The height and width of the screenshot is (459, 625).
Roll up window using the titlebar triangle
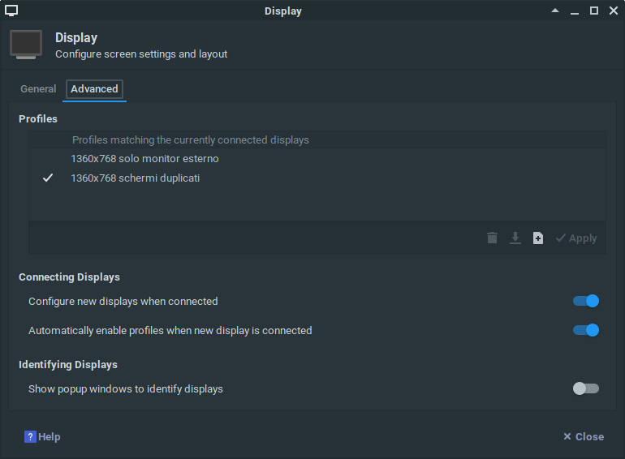point(555,11)
